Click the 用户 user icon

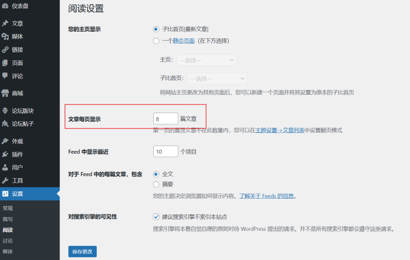(x=5, y=167)
